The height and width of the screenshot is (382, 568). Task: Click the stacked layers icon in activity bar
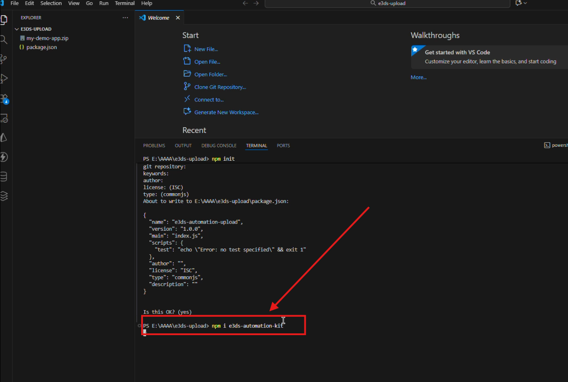(4, 196)
